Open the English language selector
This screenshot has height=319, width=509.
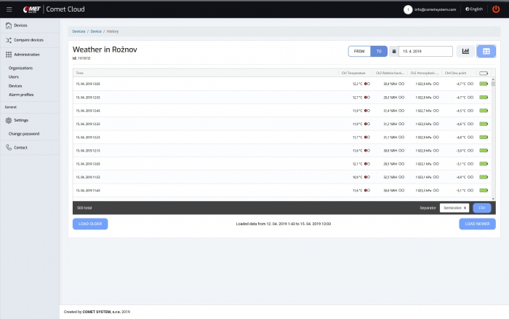473,9
